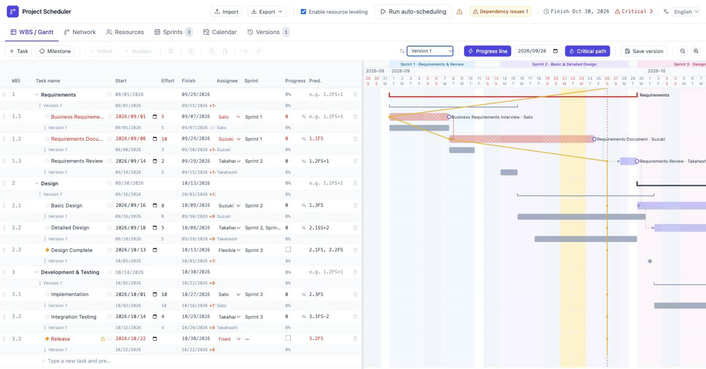Delete the Requirements row via trash icon
The height and width of the screenshot is (369, 706).
(355, 94)
